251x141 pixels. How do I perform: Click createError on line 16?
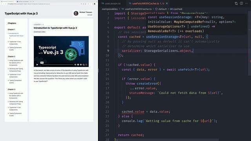[147, 83]
